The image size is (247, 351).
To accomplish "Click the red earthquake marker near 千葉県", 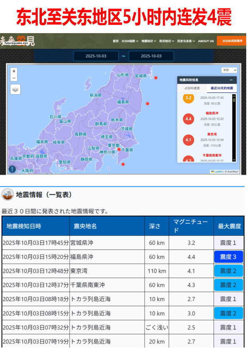I will pos(119,150).
